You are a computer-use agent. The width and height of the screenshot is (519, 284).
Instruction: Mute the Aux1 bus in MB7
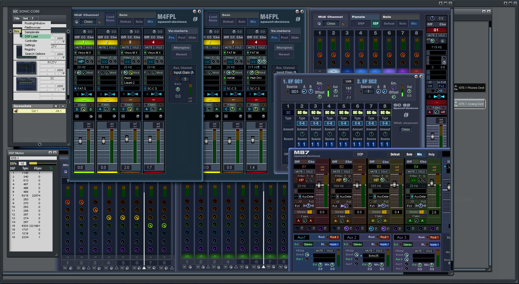[x=319, y=251]
